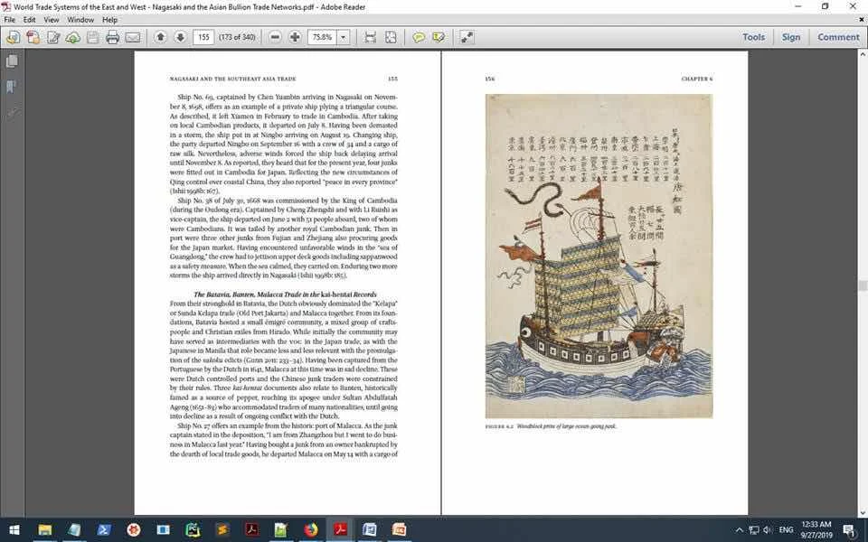
Task: Open the Edit menu
Action: pyautogui.click(x=29, y=19)
